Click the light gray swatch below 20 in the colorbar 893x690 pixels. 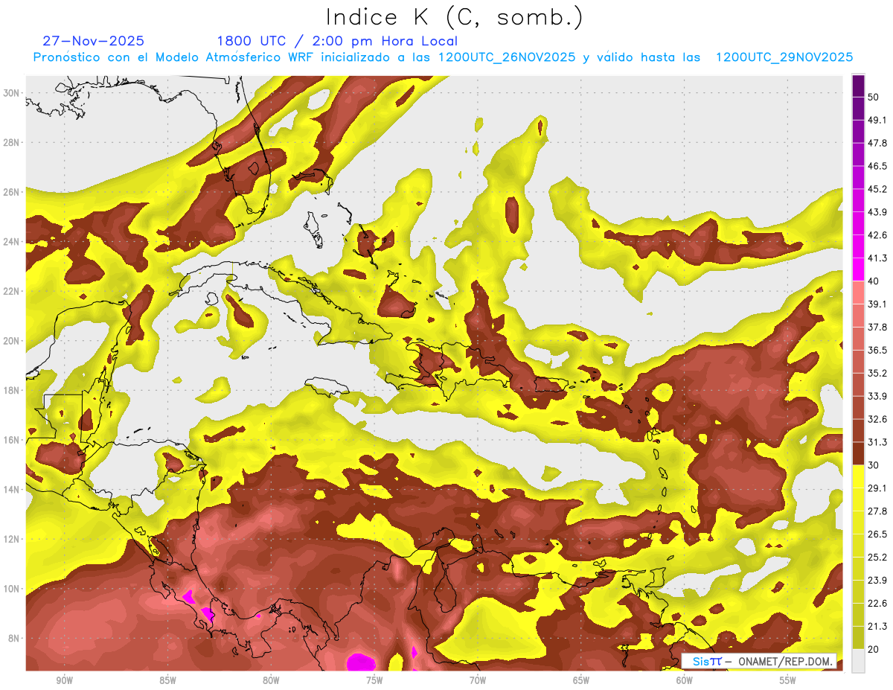point(858,661)
